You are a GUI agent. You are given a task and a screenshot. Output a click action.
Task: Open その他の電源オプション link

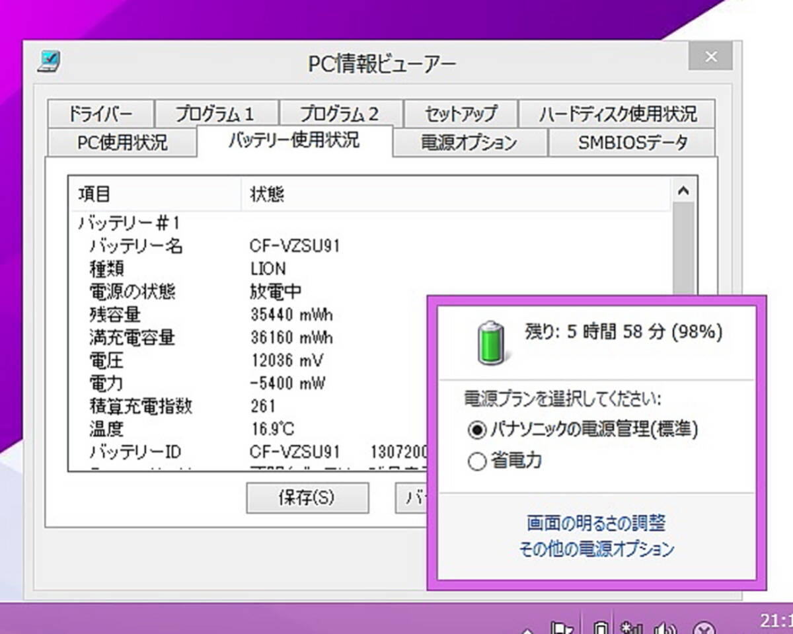point(596,549)
